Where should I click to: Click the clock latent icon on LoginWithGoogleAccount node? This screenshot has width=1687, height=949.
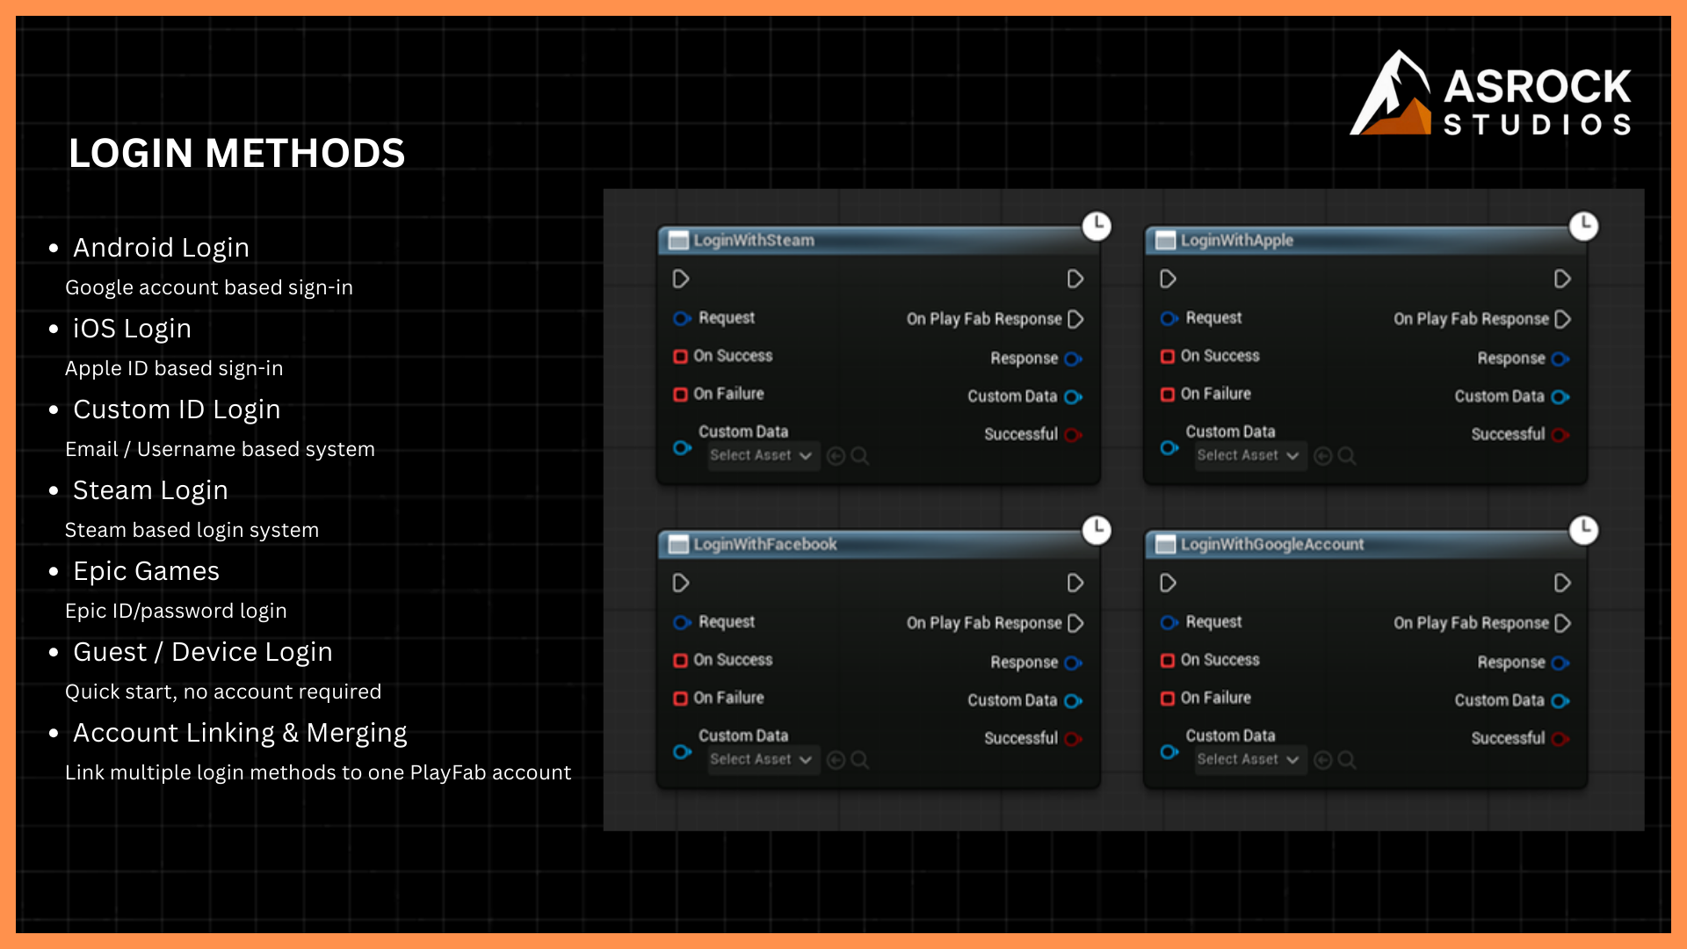[1583, 530]
